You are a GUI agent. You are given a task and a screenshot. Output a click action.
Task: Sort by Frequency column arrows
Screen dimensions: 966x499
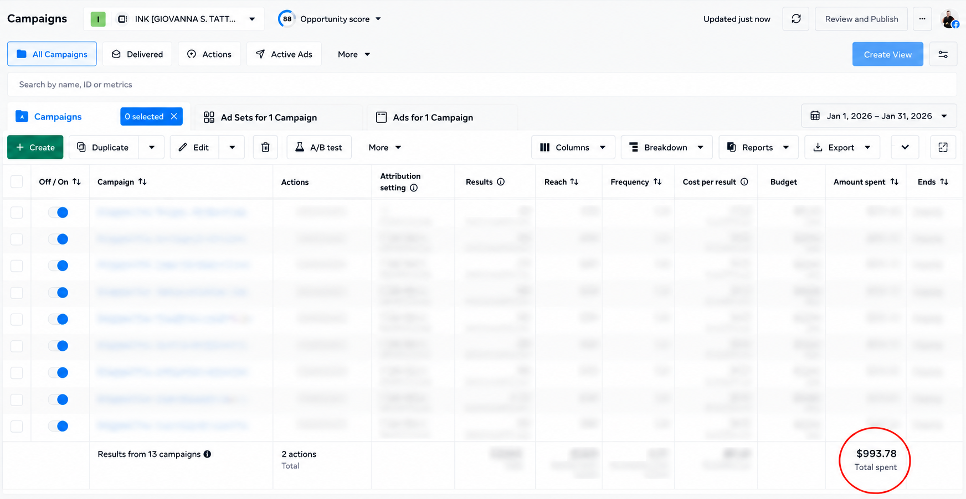(657, 182)
